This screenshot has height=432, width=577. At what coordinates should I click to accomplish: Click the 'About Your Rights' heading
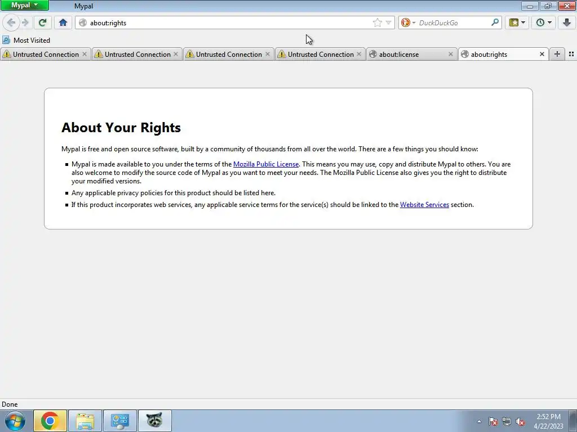coord(121,128)
